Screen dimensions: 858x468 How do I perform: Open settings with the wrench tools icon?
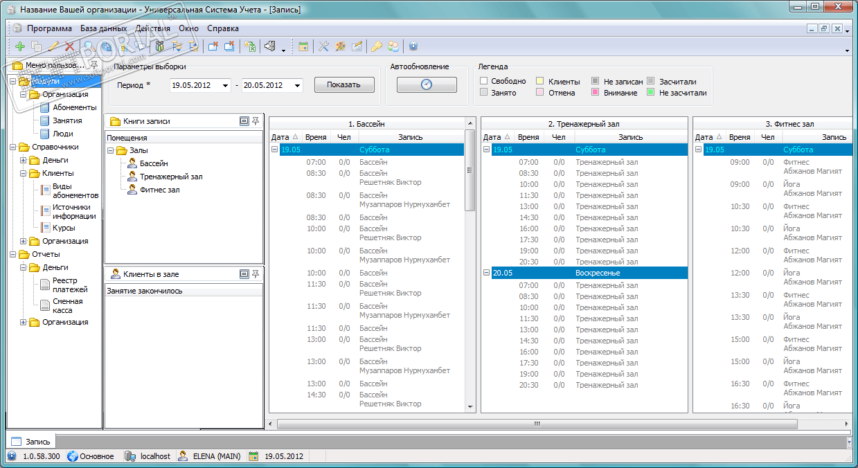click(323, 46)
